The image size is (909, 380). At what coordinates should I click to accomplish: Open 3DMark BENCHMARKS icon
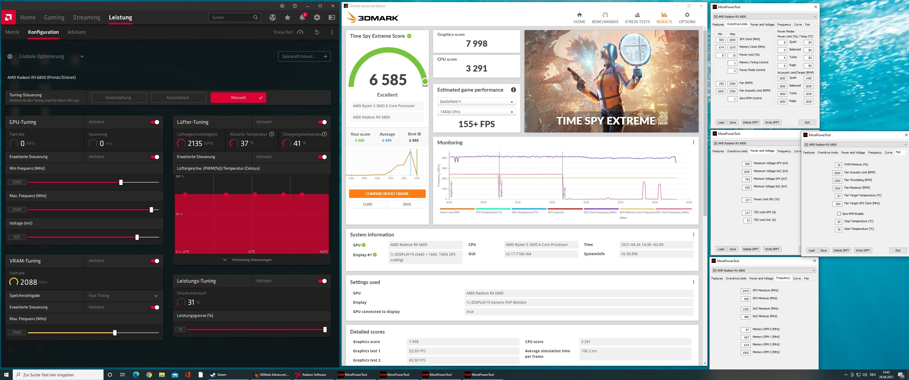(605, 15)
